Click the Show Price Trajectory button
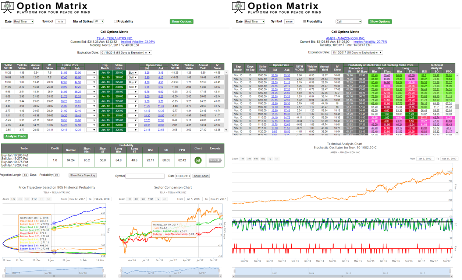The width and height of the screenshot is (462, 280). [x=83, y=175]
